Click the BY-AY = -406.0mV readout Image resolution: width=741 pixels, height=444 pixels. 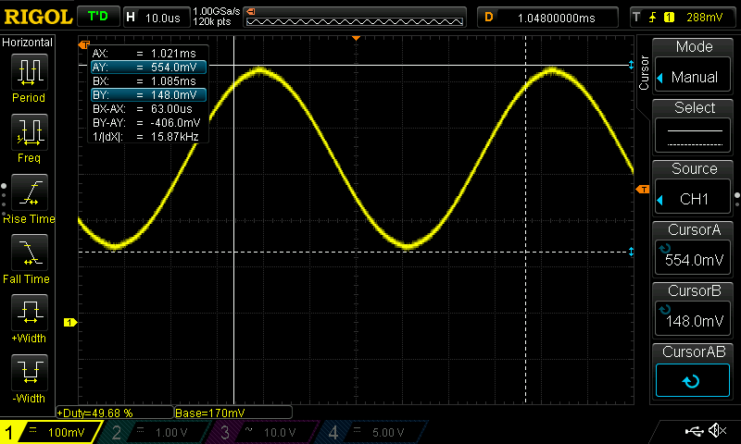pyautogui.click(x=148, y=123)
